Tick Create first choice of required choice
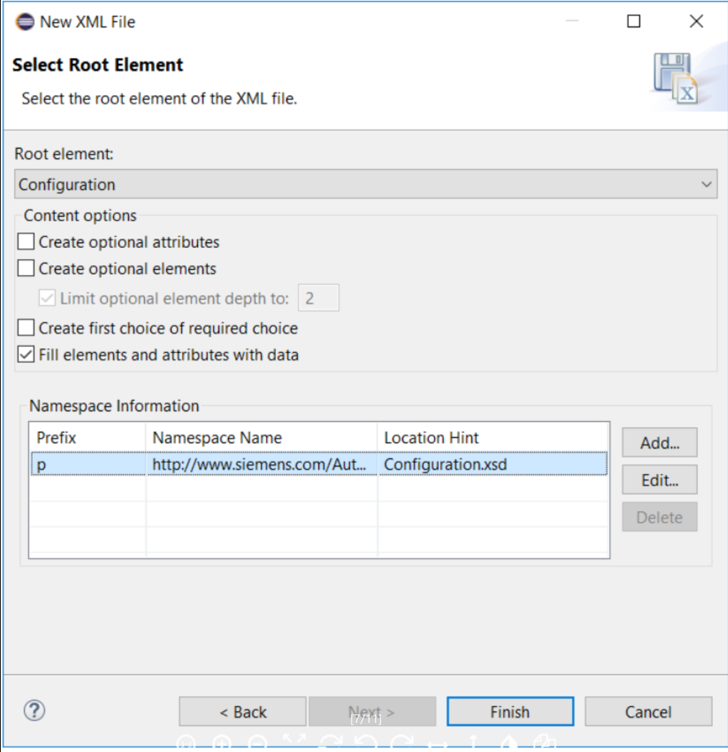 point(26,328)
